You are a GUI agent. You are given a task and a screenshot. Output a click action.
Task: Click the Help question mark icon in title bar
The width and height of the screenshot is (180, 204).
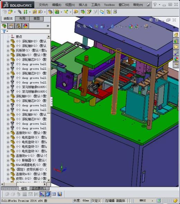click(155, 5)
